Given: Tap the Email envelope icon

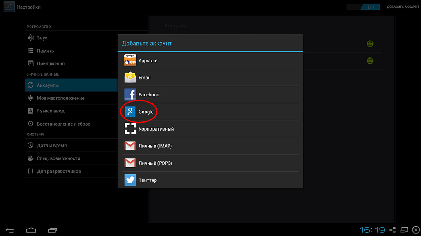Looking at the screenshot, I should pyautogui.click(x=130, y=78).
